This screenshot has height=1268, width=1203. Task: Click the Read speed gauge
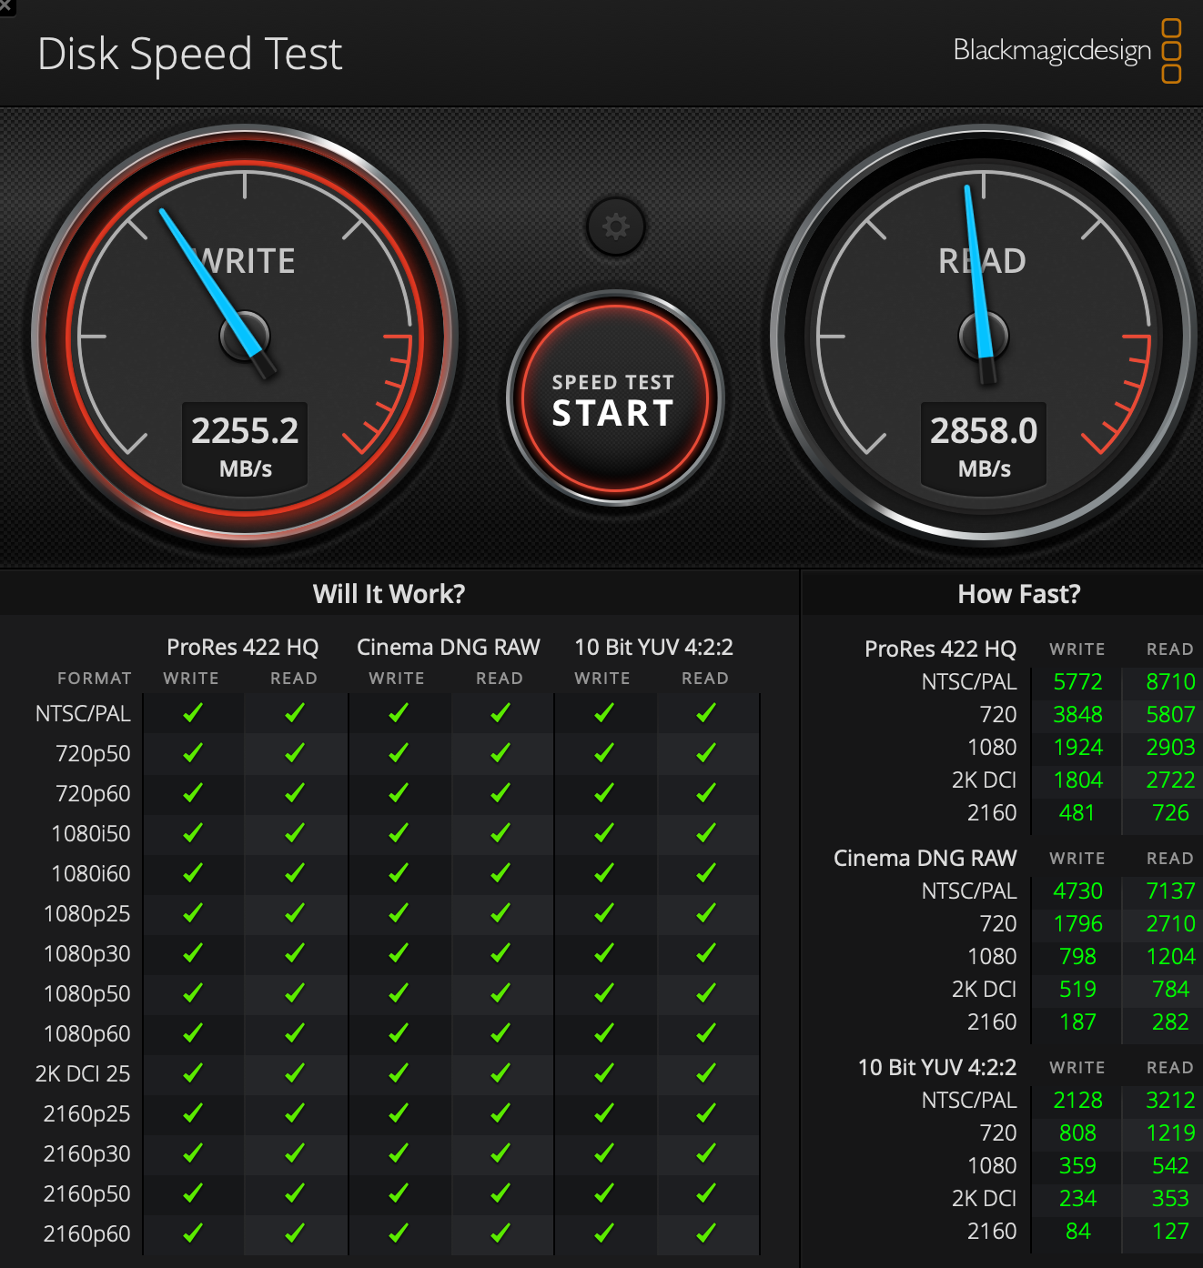point(984,336)
